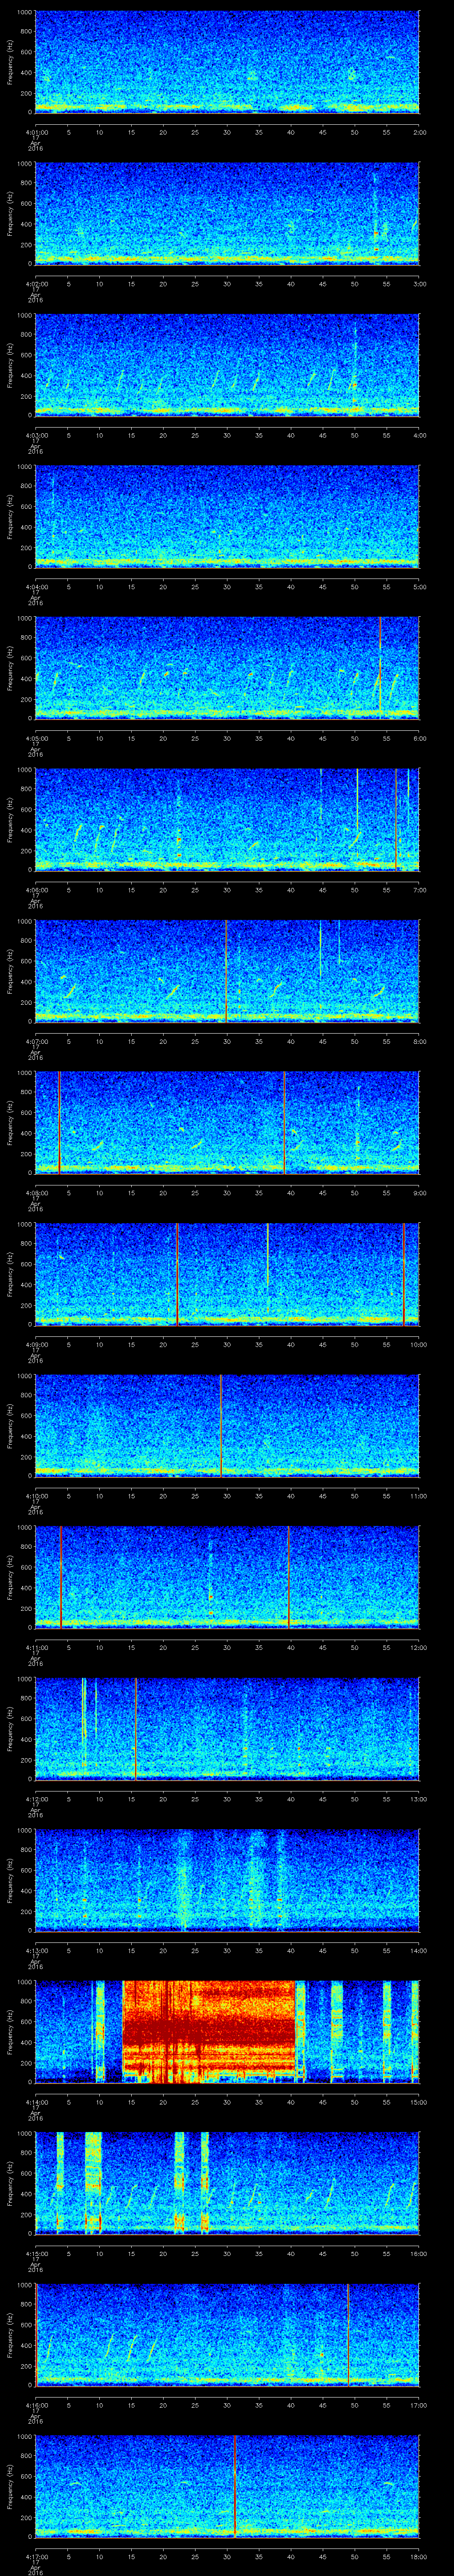
Task: Click the spectrogram panel starting at 4:16:00
Action: coord(227,2334)
